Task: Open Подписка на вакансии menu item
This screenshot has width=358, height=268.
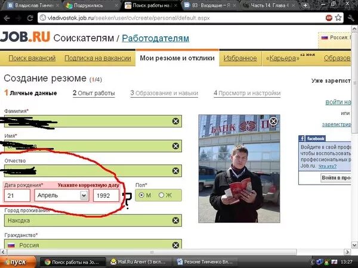Action: click(x=98, y=58)
